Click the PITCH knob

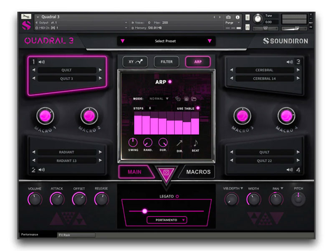(x=298, y=199)
